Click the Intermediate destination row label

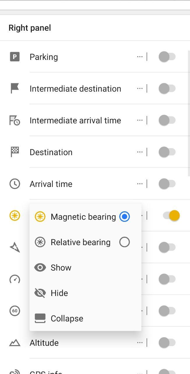click(x=75, y=89)
